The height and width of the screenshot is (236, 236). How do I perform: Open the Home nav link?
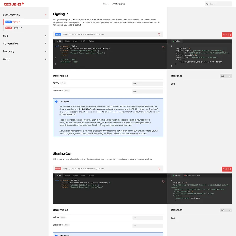click(x=106, y=4)
